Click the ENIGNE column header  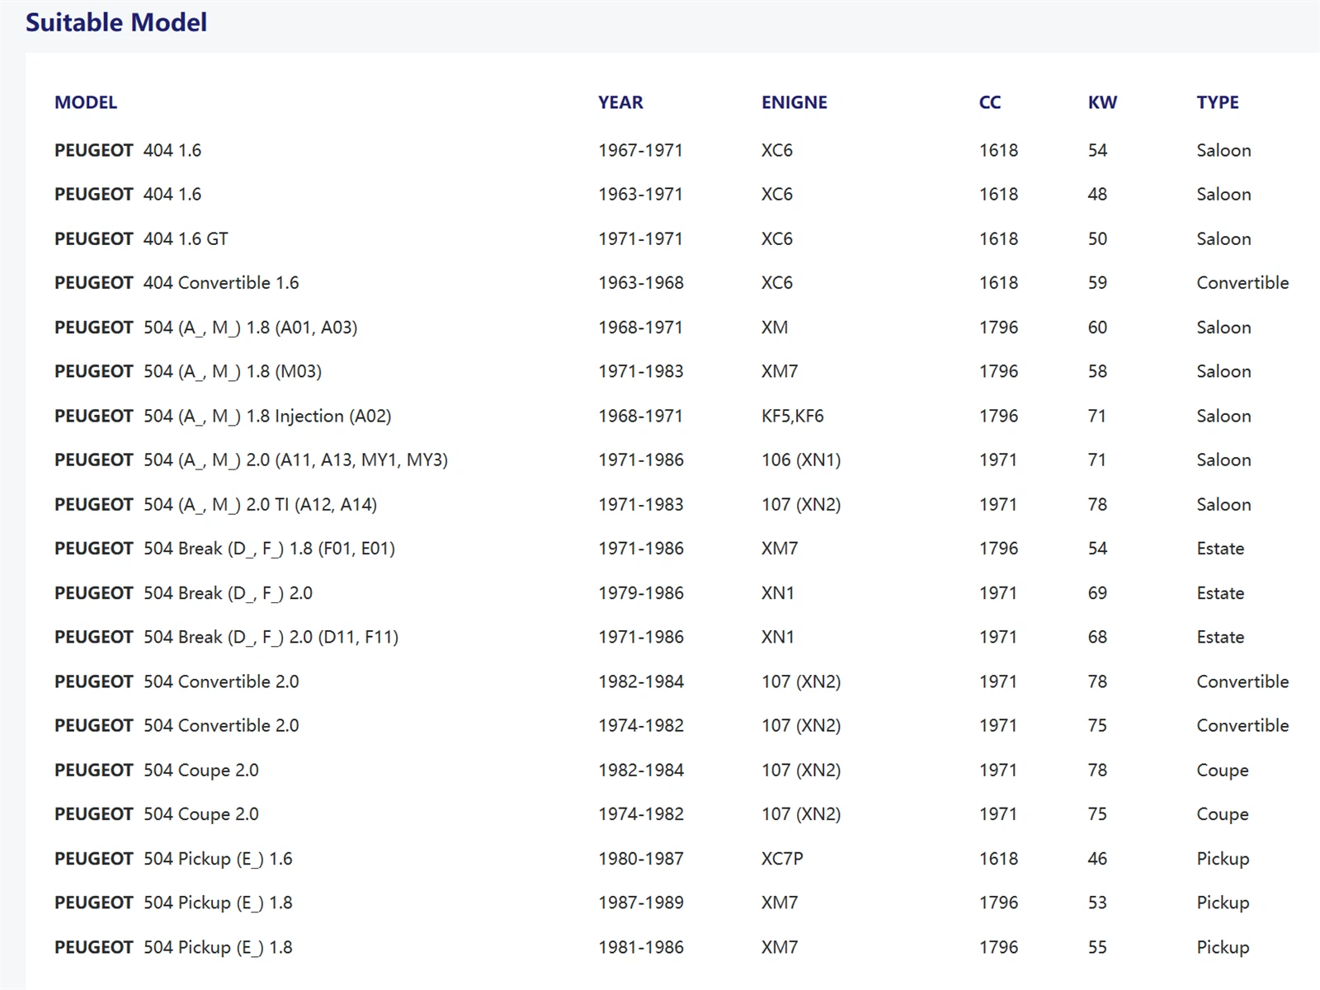(794, 102)
